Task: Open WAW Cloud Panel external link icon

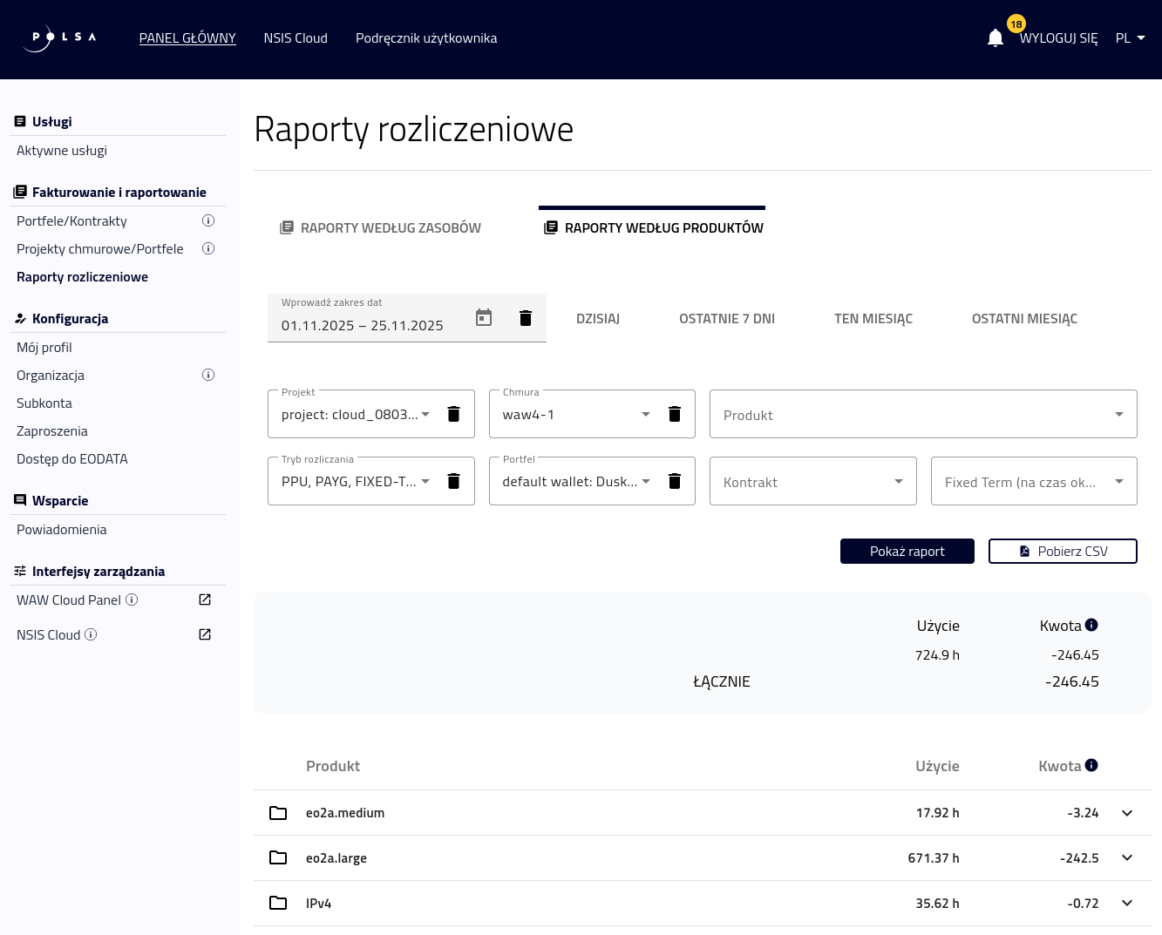Action: coord(205,600)
